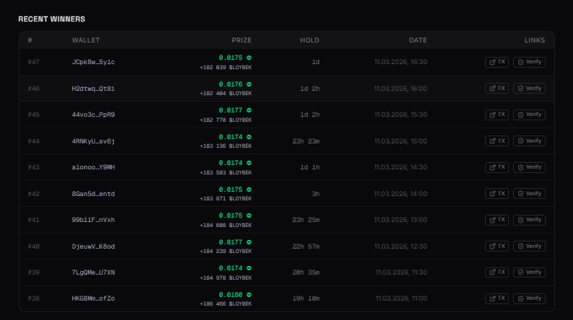The image size is (573, 320).
Task: Open TX link for winner #42
Action: click(497, 194)
